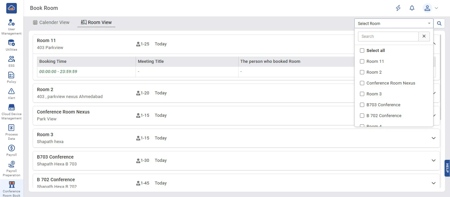450x197 pixels.
Task: Select the Room View tab
Action: tap(96, 23)
